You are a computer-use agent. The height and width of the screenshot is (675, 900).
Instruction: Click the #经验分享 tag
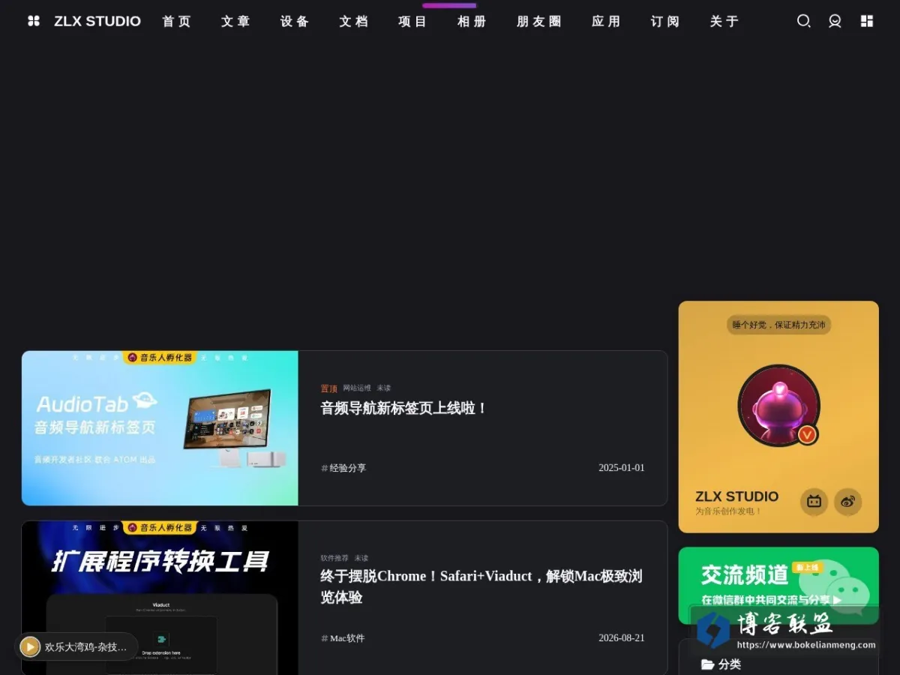(343, 468)
